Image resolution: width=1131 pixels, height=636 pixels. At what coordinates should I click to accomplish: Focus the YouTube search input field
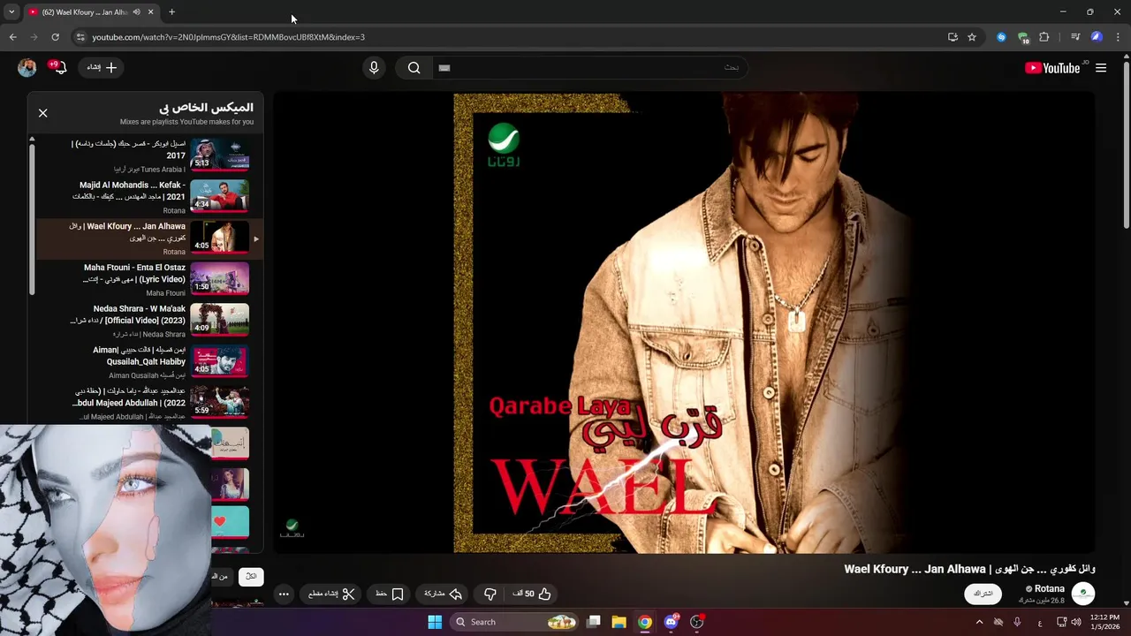[x=589, y=68]
